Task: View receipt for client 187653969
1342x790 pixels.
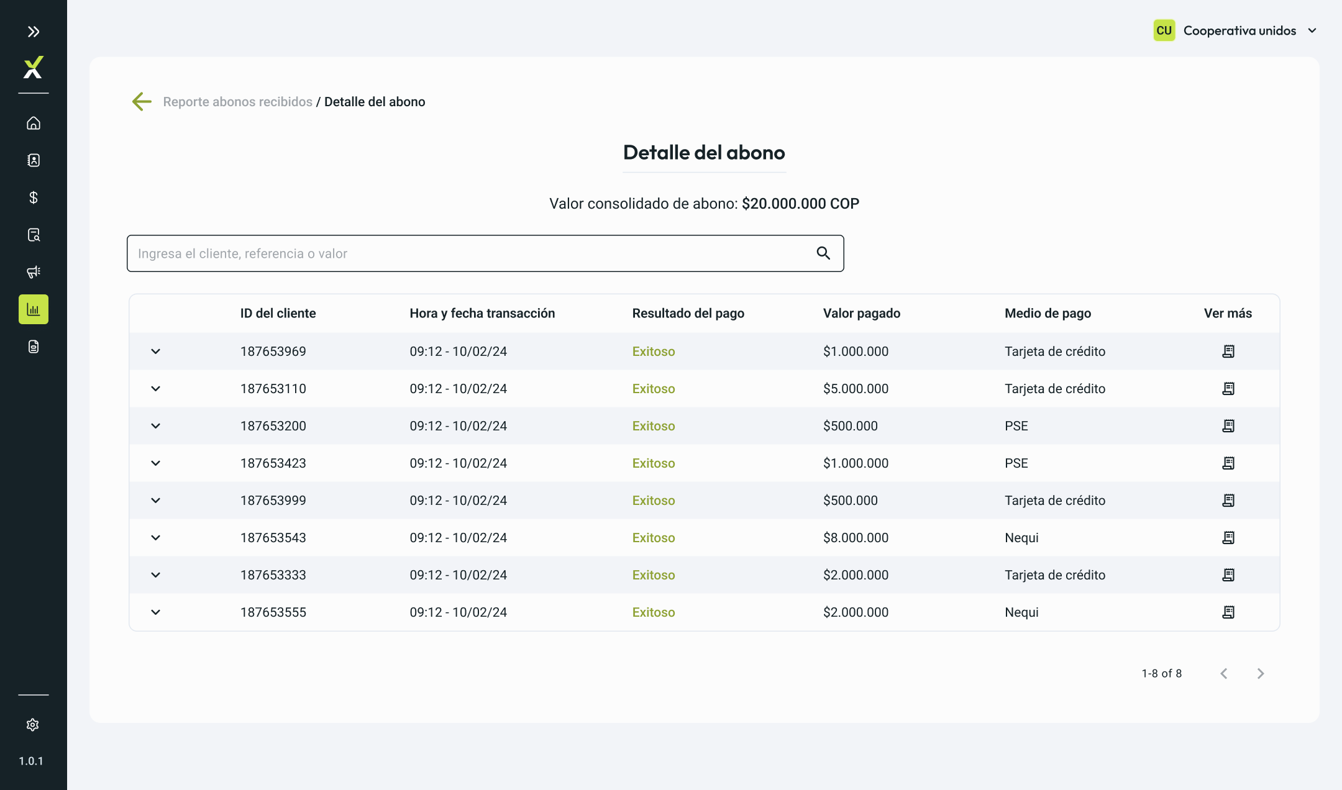Action: [x=1228, y=352]
